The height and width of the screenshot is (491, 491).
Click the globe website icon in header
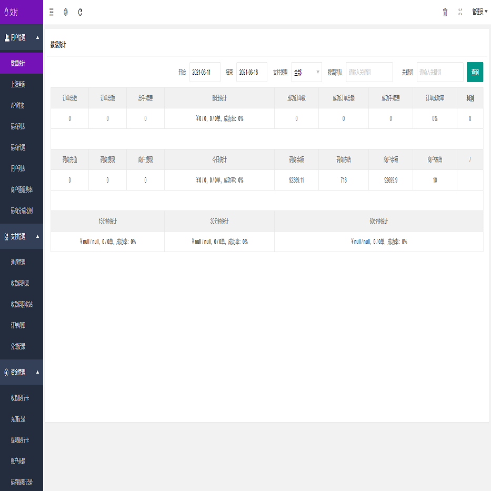tap(66, 12)
